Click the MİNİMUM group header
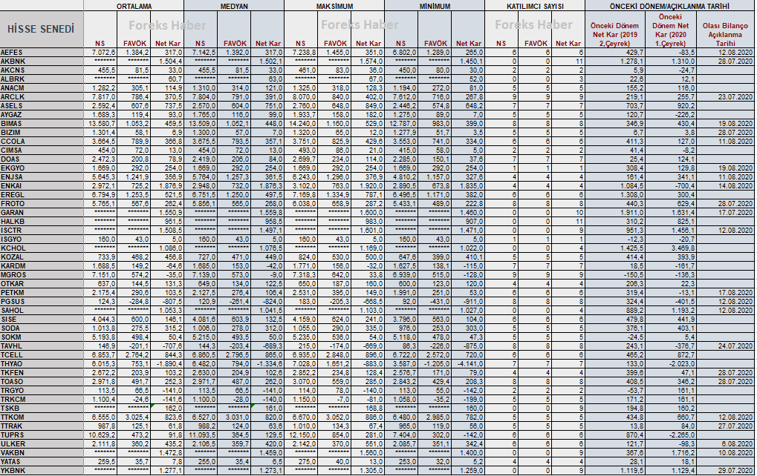Screen dimensions: 757x476 click(435, 6)
